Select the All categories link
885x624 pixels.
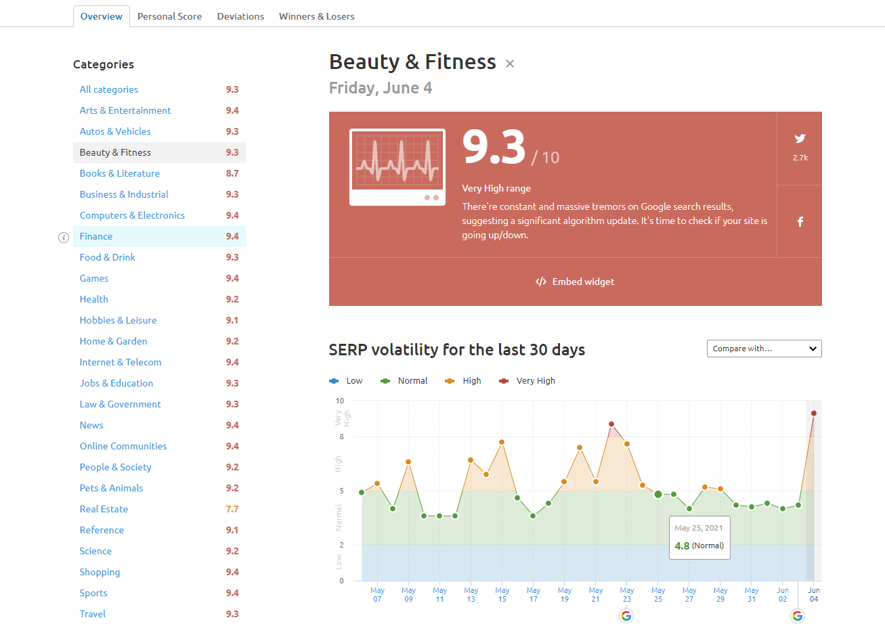coord(109,89)
